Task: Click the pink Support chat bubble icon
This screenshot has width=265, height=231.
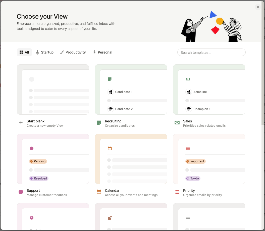Action: [x=21, y=192]
